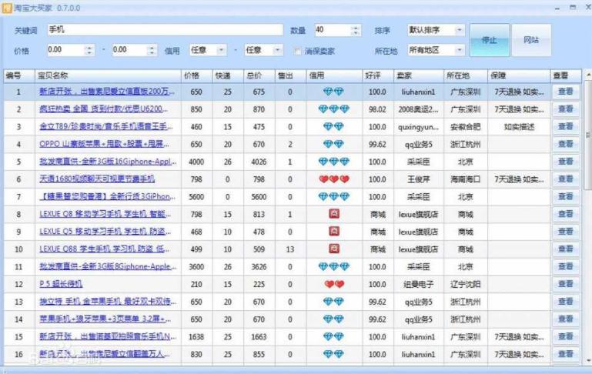Sort by 信用 column header
The height and width of the screenshot is (374, 592).
click(x=334, y=75)
